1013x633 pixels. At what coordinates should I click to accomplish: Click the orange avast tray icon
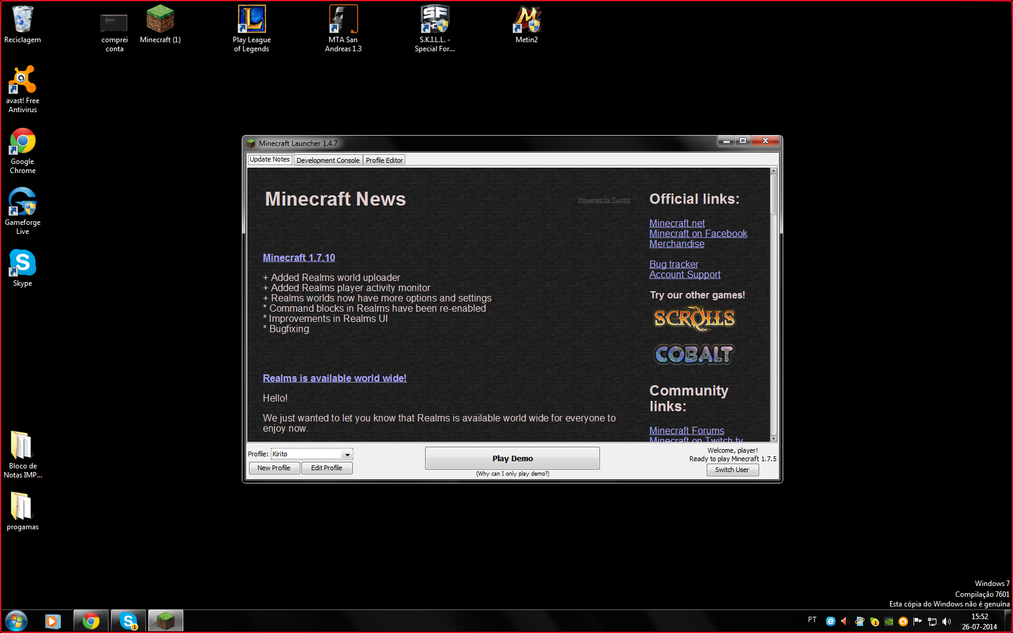[903, 621]
